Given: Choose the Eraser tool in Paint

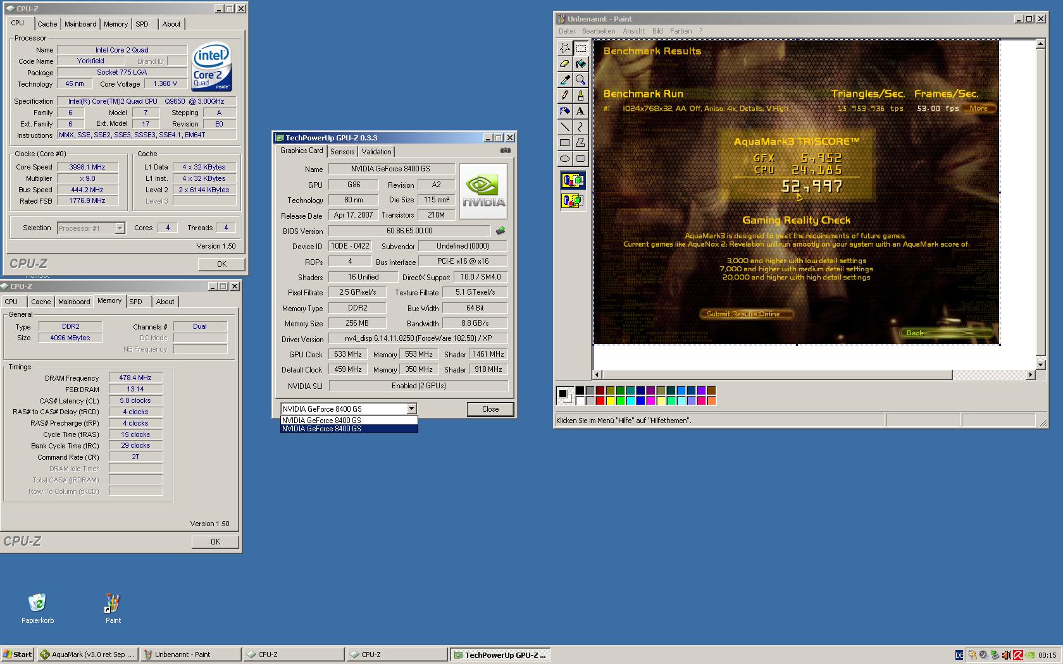Looking at the screenshot, I should pyautogui.click(x=564, y=64).
